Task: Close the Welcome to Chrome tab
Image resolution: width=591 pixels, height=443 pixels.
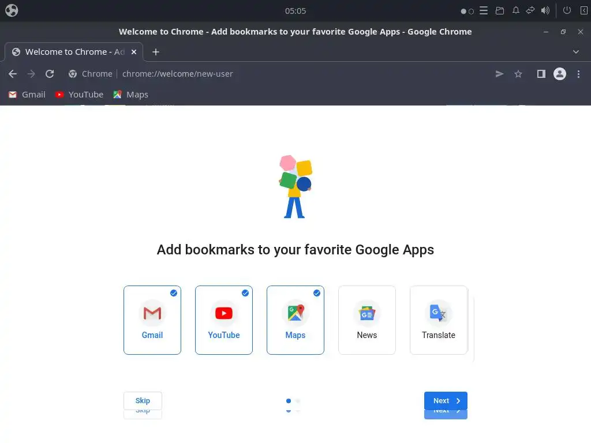Action: click(134, 52)
